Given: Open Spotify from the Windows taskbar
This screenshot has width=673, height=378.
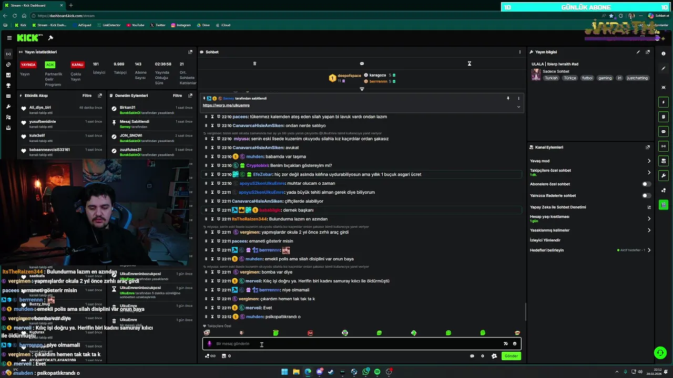Looking at the screenshot, I should pyautogui.click(x=377, y=372).
